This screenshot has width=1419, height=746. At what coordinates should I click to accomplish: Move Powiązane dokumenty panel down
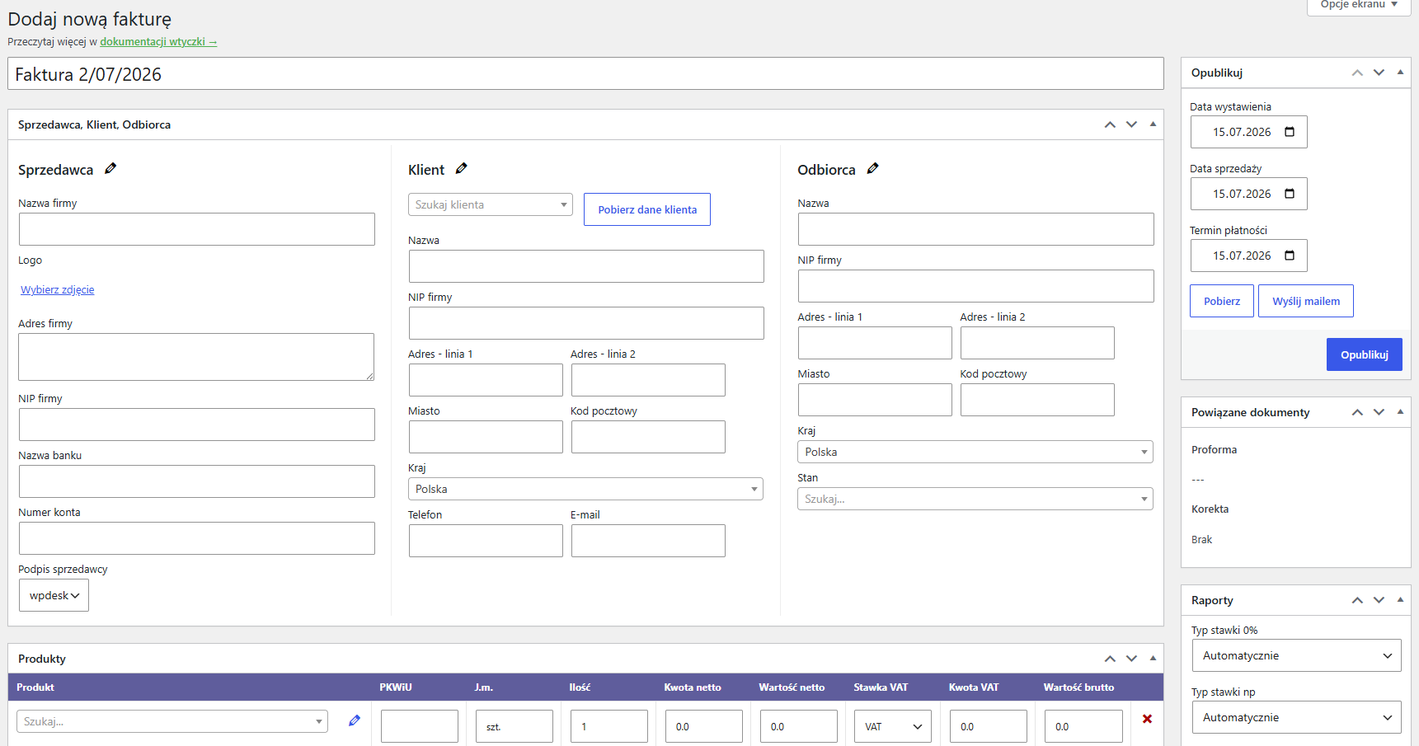tap(1379, 412)
